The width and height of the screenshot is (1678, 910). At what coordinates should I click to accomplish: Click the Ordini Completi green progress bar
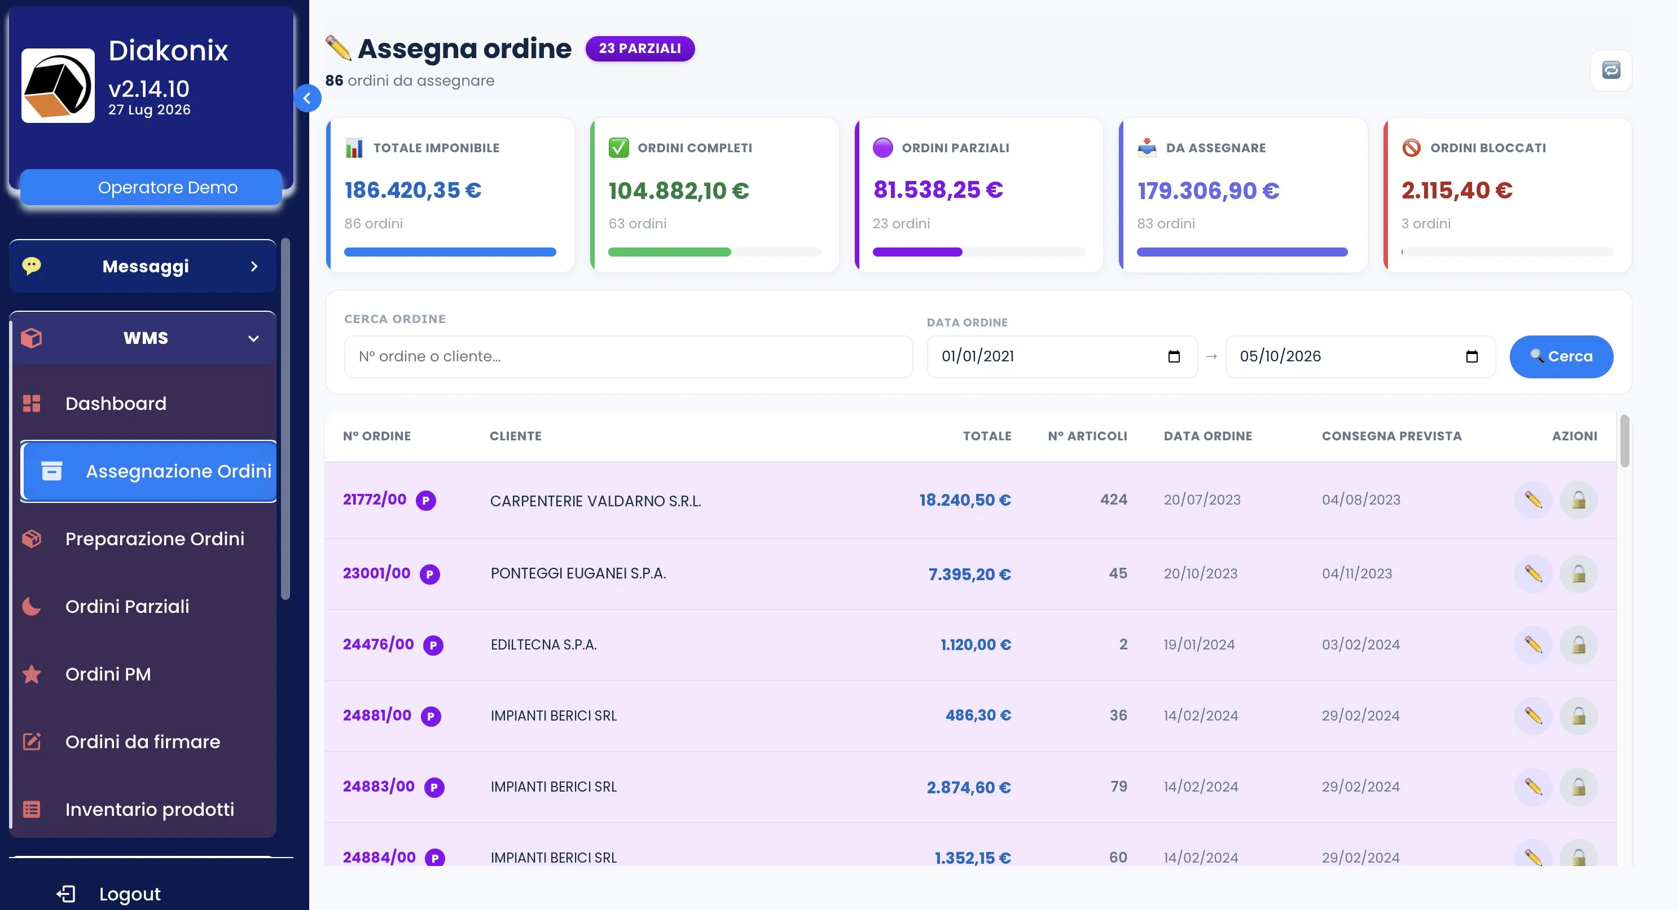coord(714,252)
